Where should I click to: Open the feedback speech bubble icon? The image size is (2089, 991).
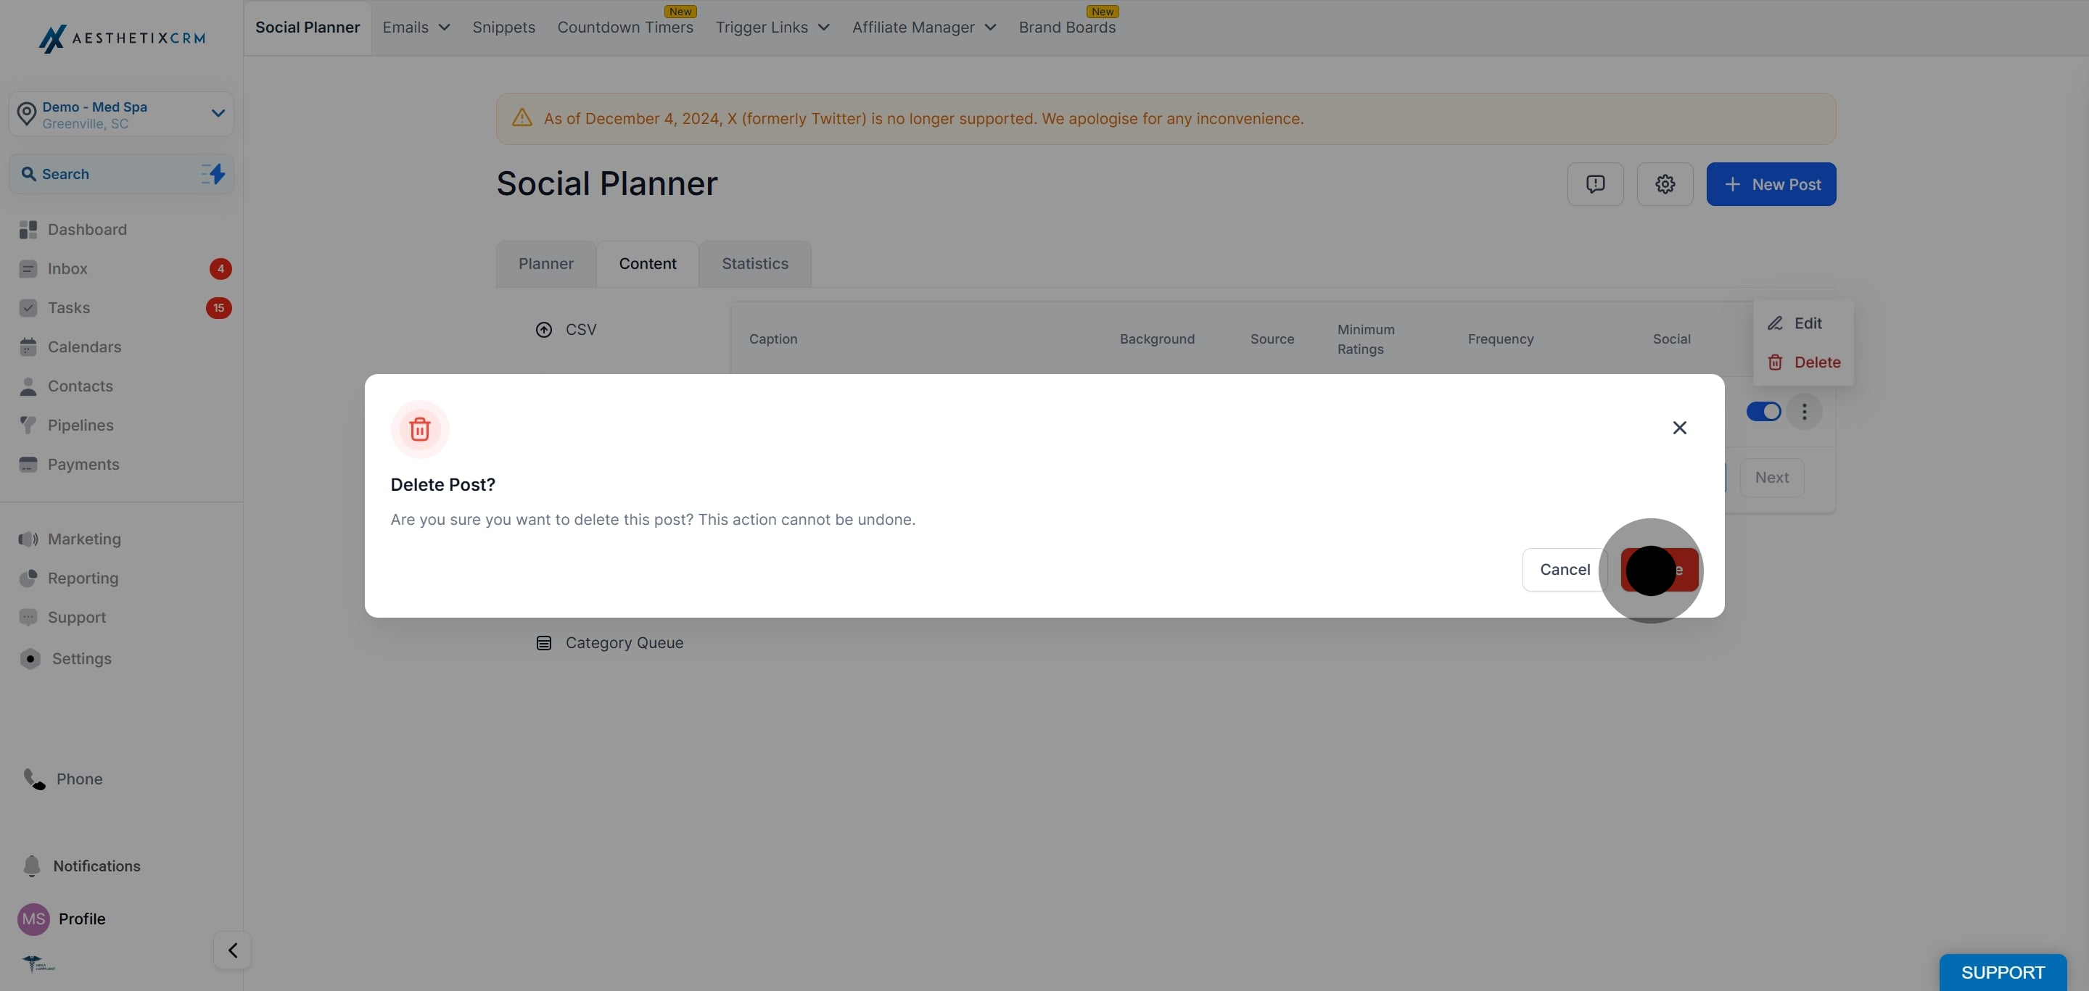[1594, 184]
